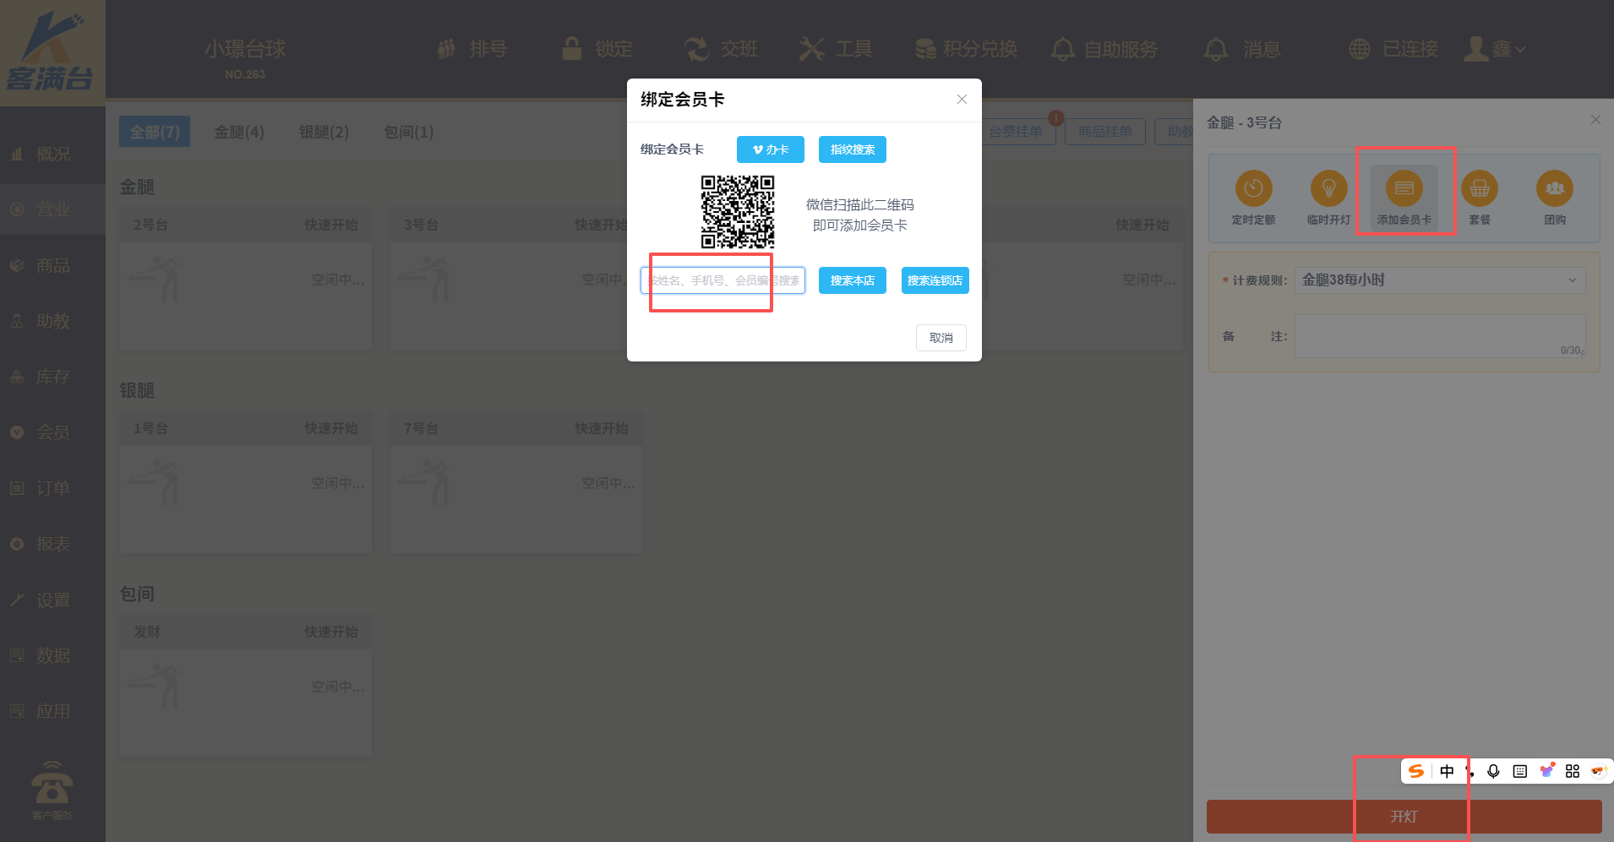Click the 备注 remarks text area

click(1439, 336)
